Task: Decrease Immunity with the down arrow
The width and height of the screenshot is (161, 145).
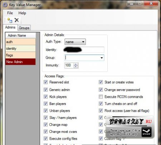Action: [76, 67]
